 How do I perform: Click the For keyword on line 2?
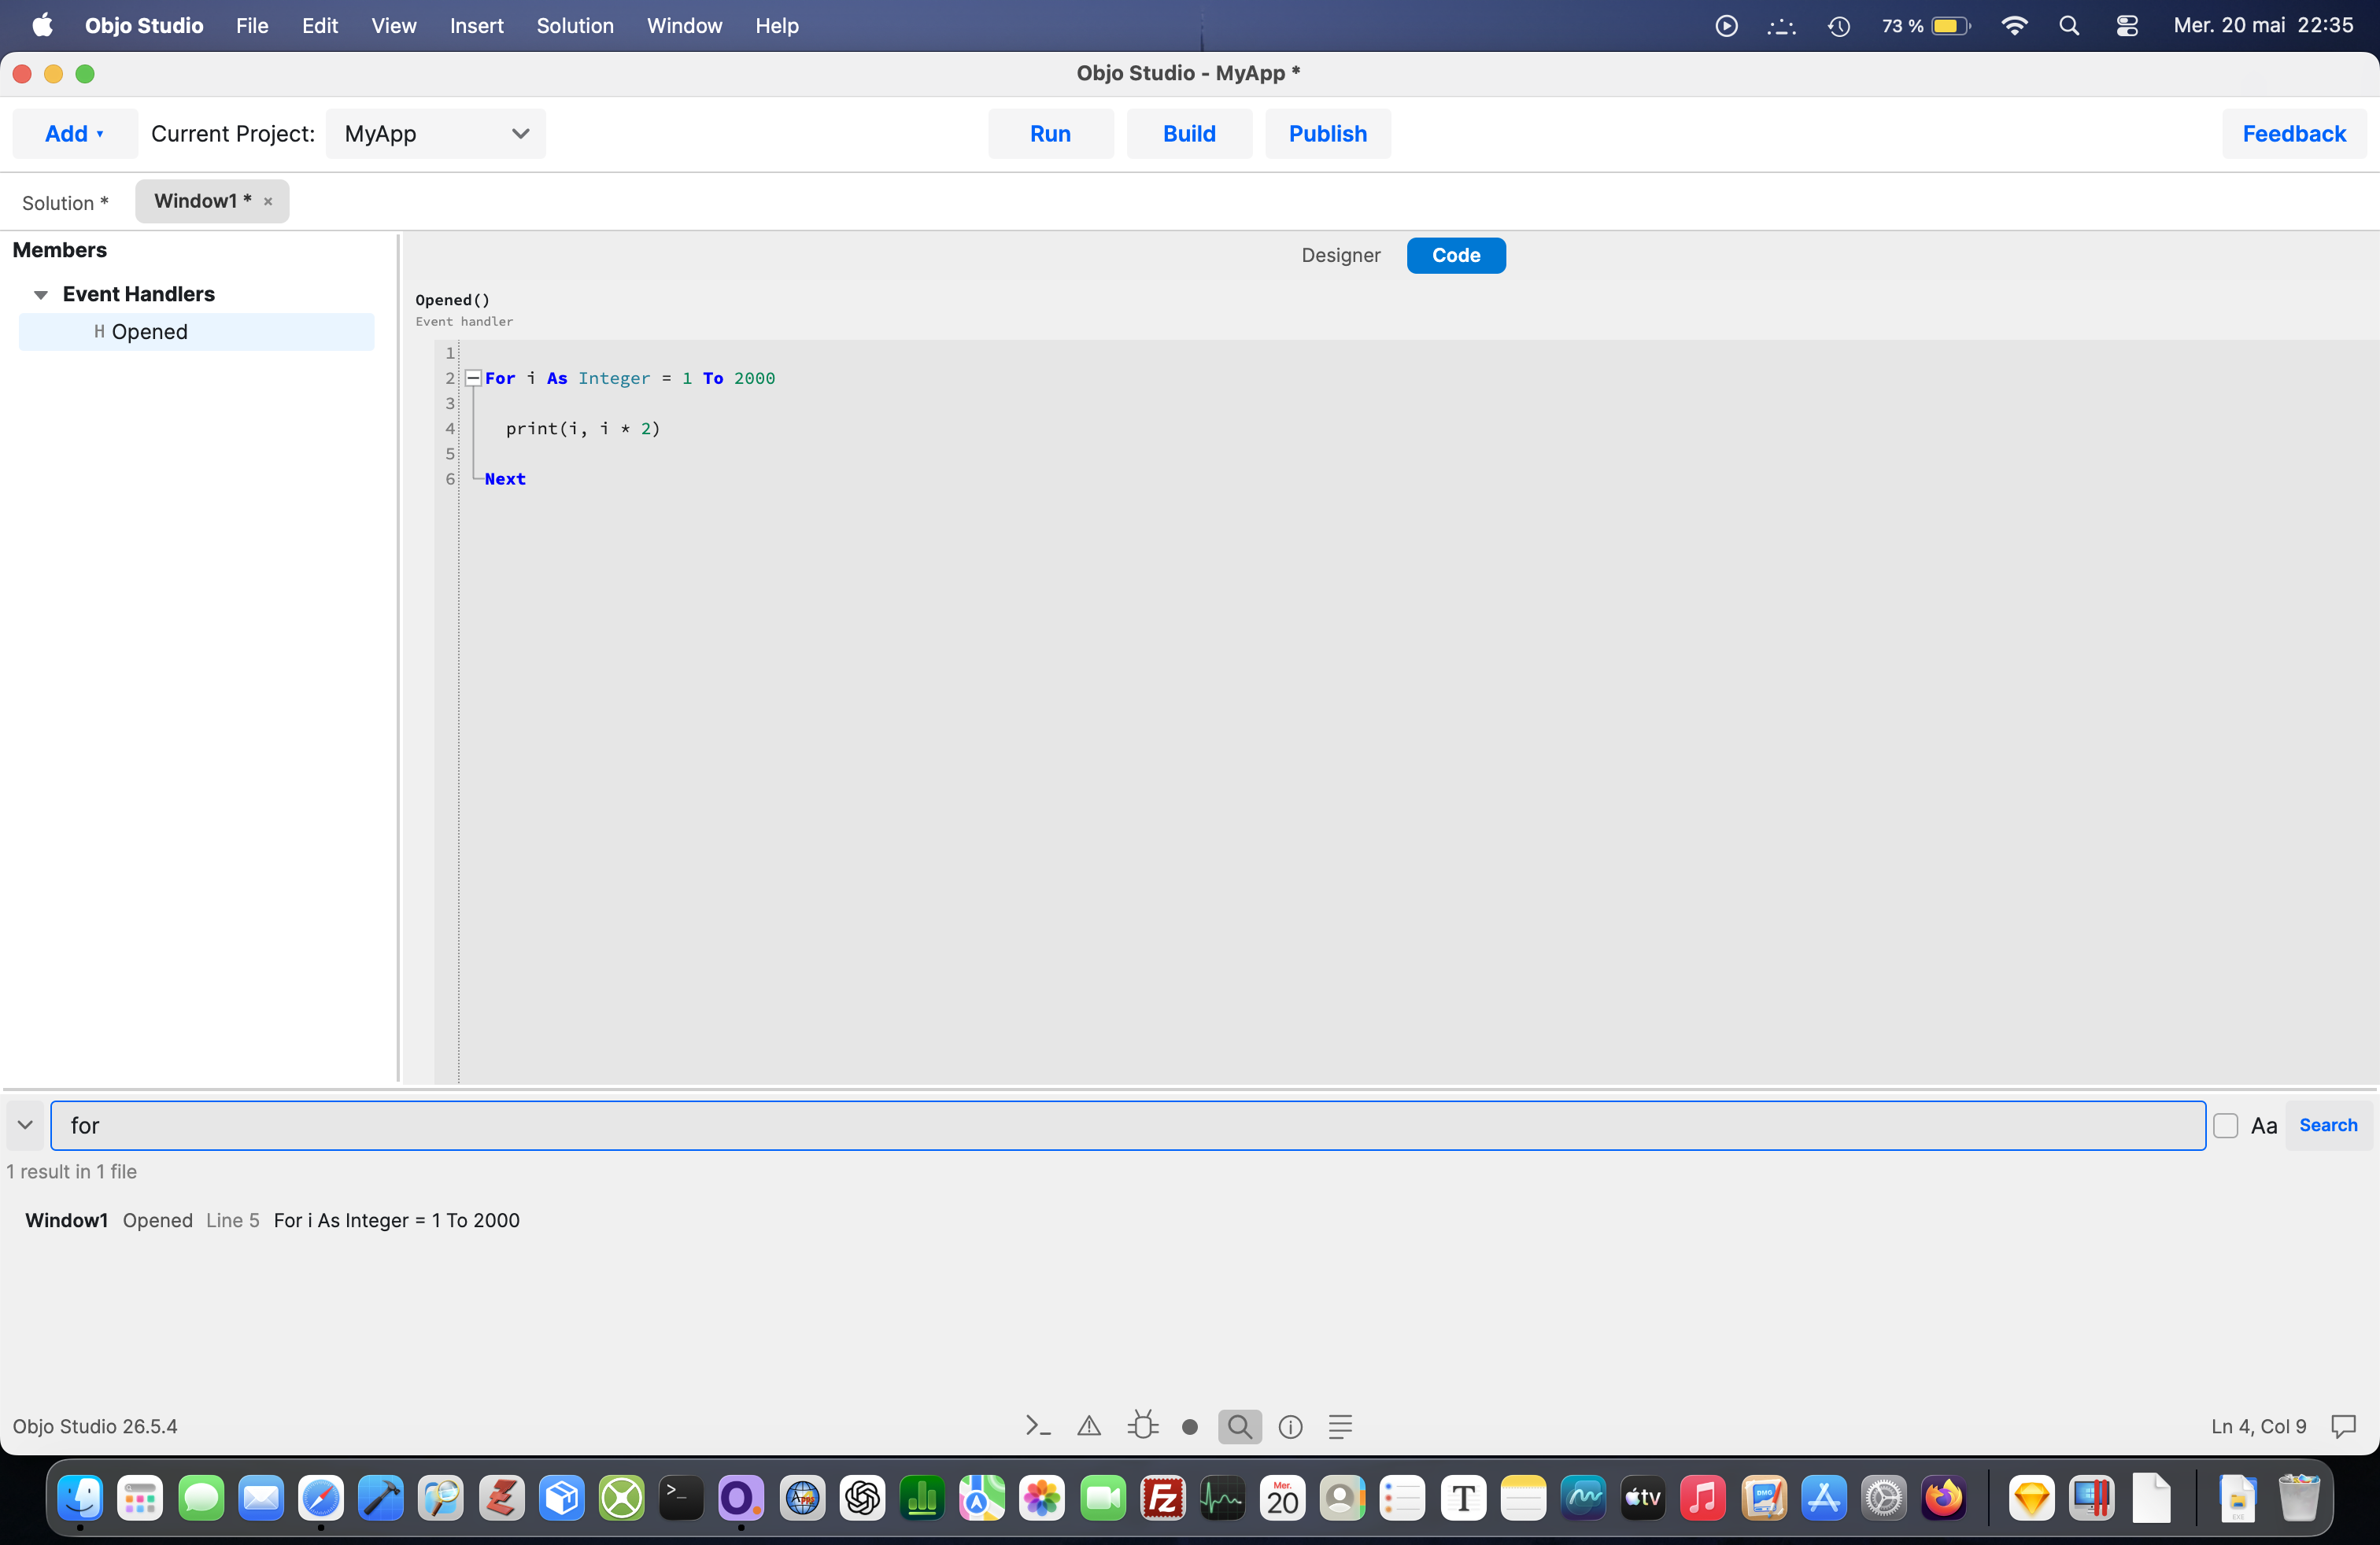pyautogui.click(x=500, y=378)
